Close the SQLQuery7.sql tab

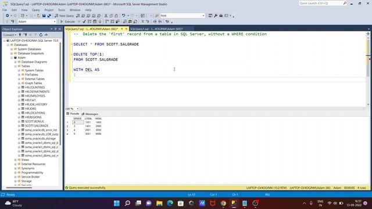[x=126, y=29]
